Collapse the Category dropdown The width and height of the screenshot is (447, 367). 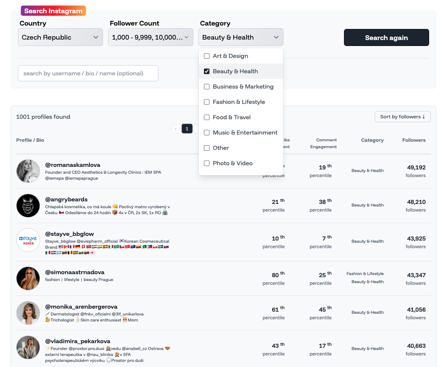(241, 37)
